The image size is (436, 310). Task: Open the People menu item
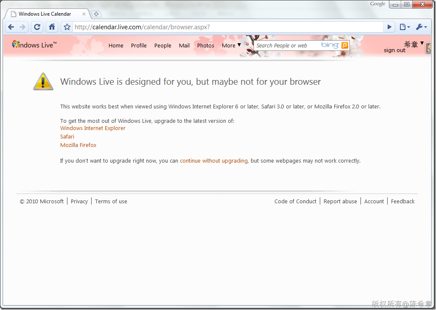coord(163,45)
